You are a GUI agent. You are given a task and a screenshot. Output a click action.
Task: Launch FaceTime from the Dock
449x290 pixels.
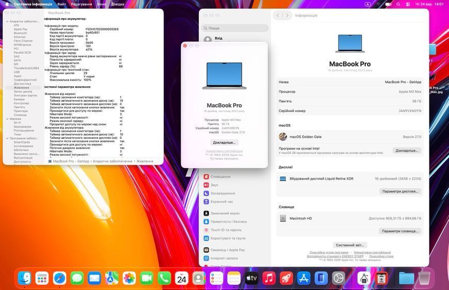147,278
